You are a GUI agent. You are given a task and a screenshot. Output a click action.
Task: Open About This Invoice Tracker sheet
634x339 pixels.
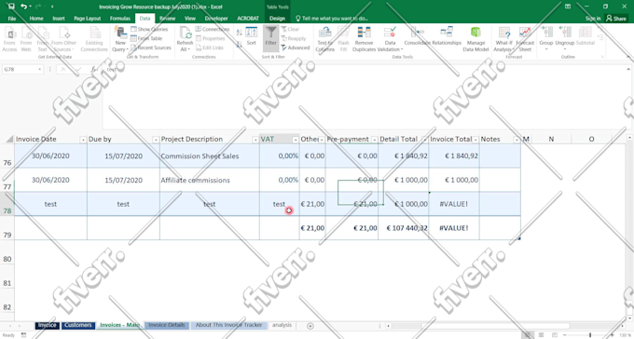pyautogui.click(x=228, y=325)
